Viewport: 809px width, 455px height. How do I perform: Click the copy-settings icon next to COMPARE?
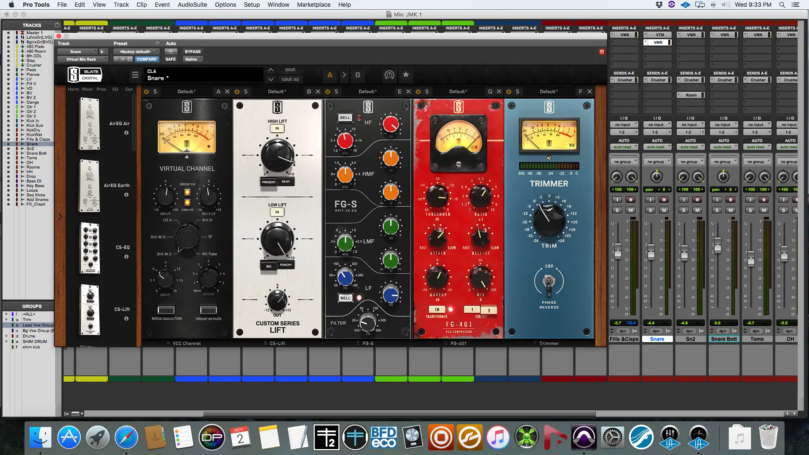130,59
